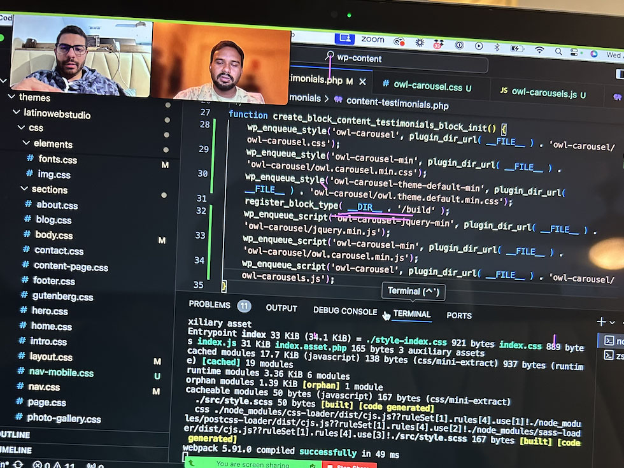Click the 1Password menu bar icon
Viewport: 624px width, 468px height.
(459, 45)
